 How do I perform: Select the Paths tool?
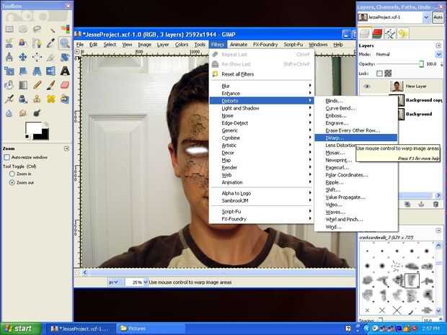click(x=23, y=43)
